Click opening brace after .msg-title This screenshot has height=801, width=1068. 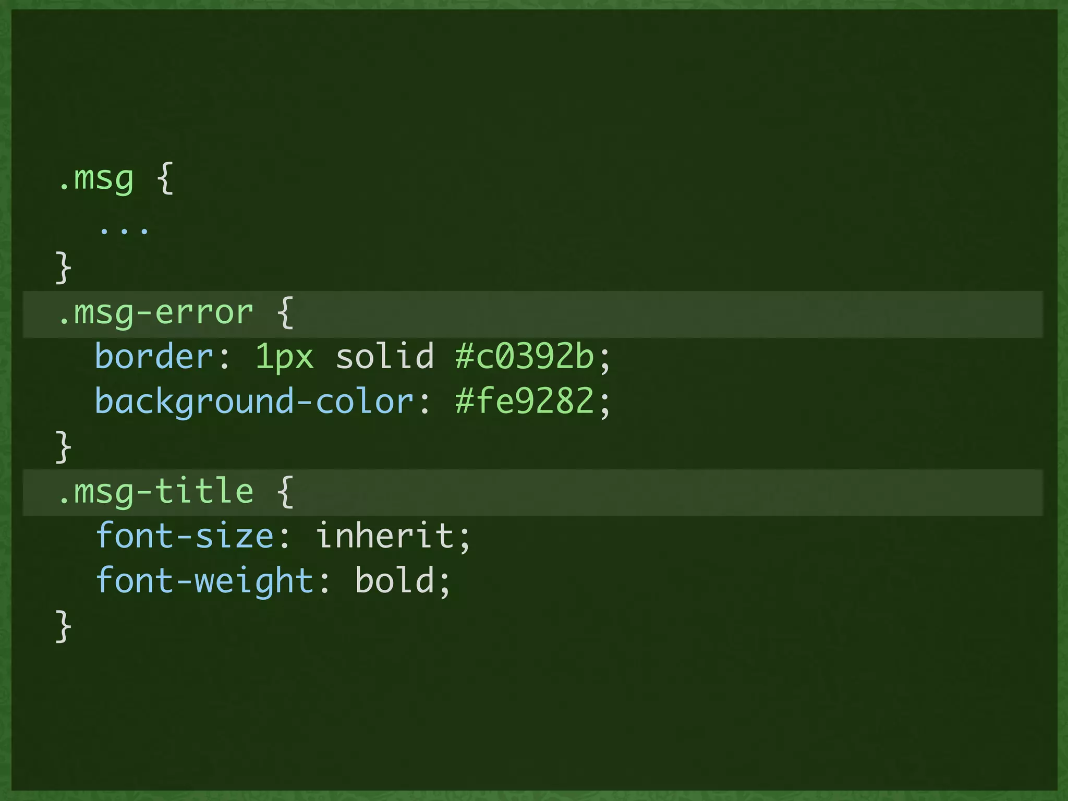click(285, 491)
